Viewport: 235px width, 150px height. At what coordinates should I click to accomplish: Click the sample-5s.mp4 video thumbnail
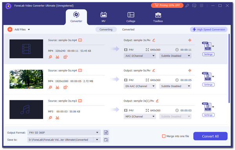(x=26, y=79)
